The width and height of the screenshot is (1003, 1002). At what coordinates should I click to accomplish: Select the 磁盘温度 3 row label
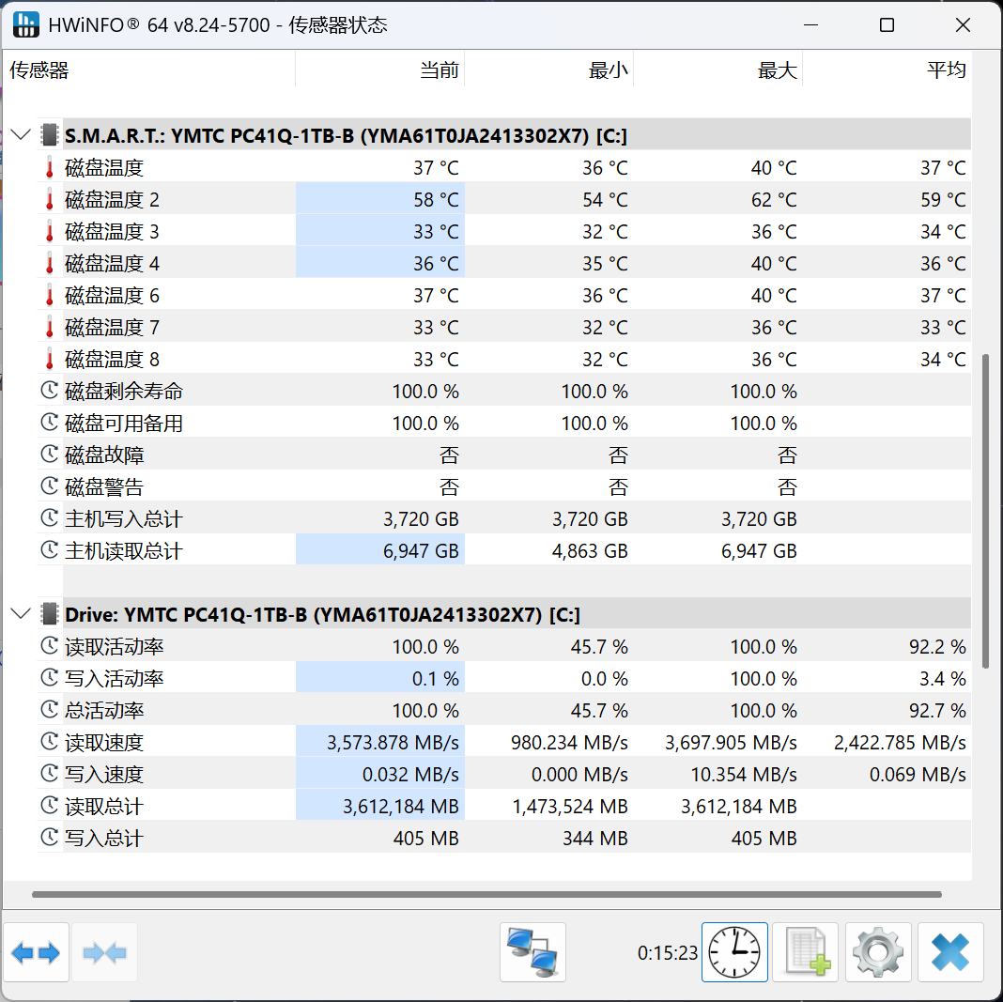click(112, 231)
